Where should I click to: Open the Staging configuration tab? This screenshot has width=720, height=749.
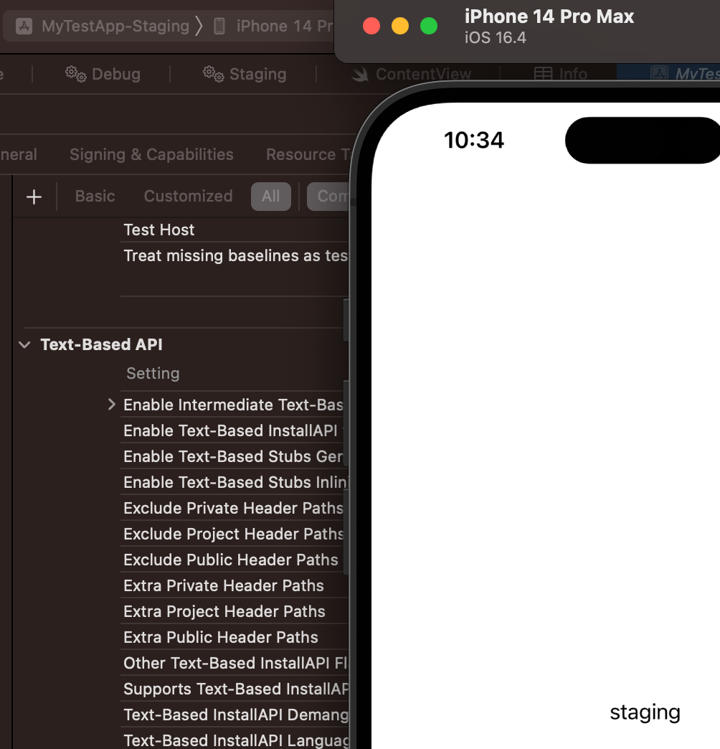[x=245, y=74]
